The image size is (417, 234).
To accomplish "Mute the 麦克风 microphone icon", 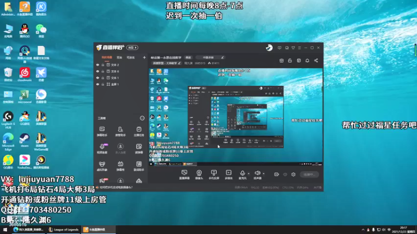I will (x=242, y=173).
